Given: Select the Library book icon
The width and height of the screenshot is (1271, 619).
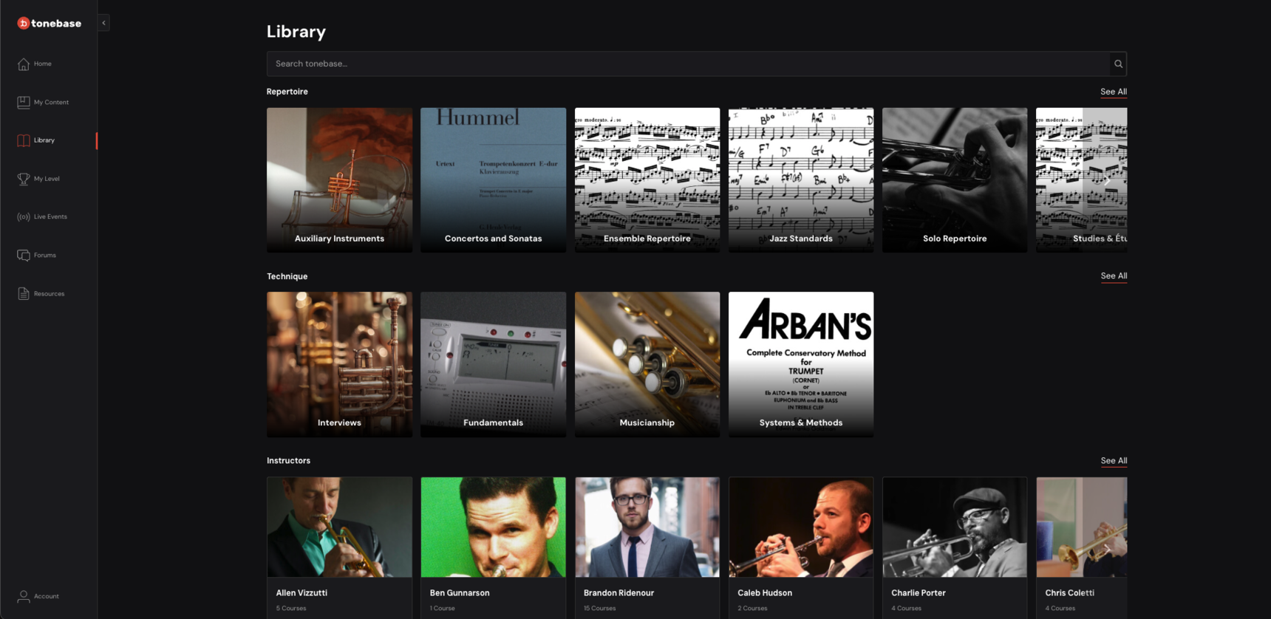Looking at the screenshot, I should pos(24,140).
